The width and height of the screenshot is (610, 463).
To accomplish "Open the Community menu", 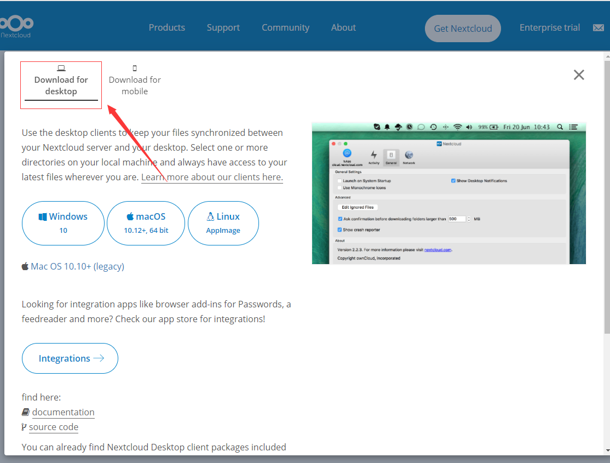I will pyautogui.click(x=285, y=27).
